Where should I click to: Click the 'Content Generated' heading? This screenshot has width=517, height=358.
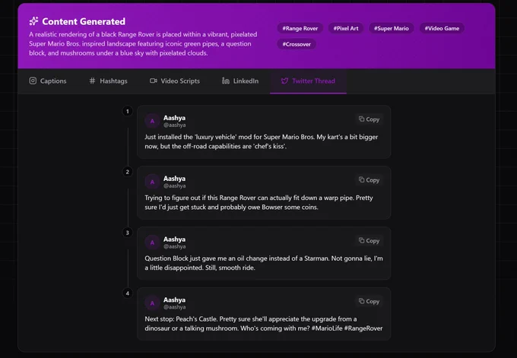point(84,21)
